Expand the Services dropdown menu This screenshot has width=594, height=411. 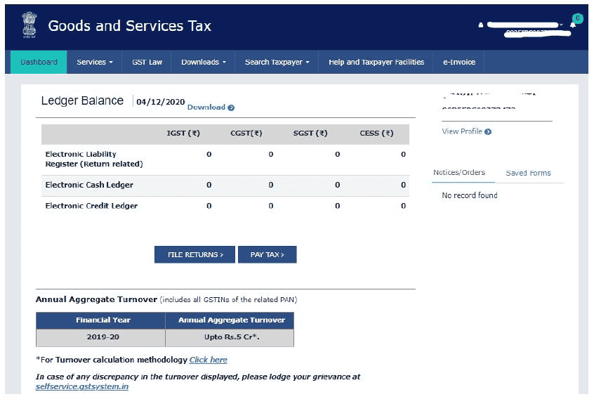95,62
